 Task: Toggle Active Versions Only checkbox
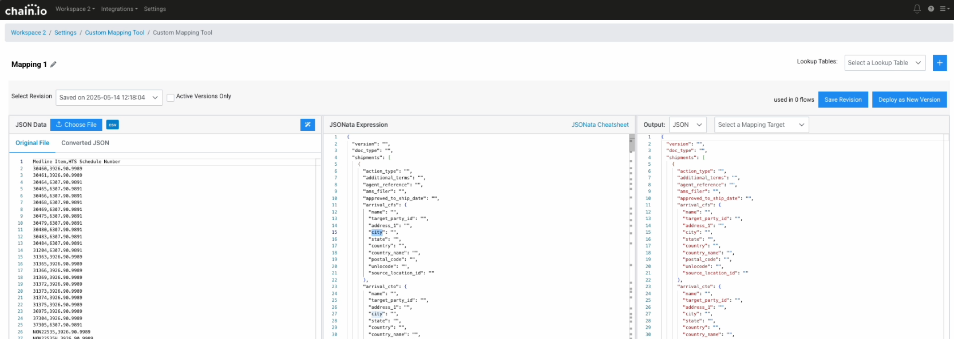click(171, 97)
